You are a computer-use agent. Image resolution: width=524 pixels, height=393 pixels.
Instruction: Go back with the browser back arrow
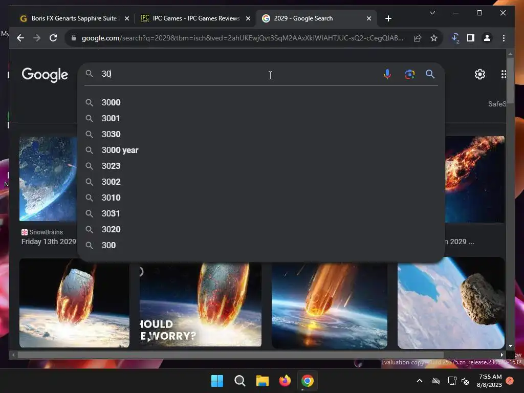click(20, 38)
